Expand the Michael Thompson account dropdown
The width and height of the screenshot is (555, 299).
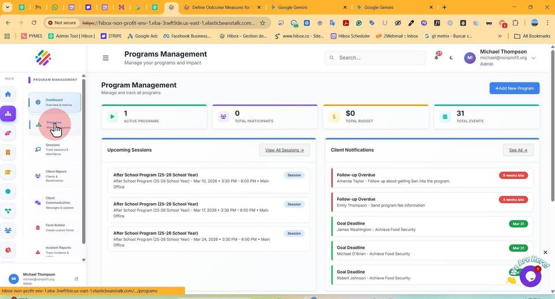click(534, 58)
